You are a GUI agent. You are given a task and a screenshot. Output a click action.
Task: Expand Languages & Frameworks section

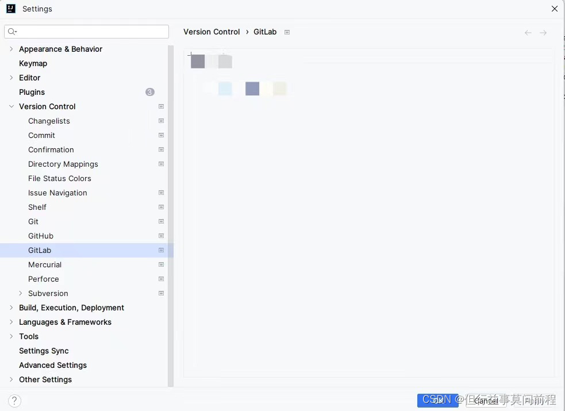(11, 322)
